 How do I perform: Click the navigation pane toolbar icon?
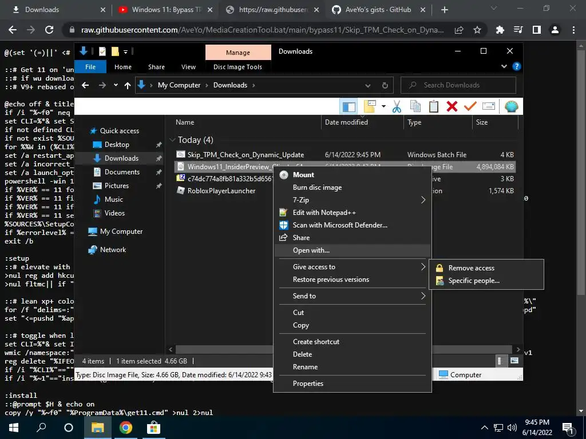pos(349,107)
